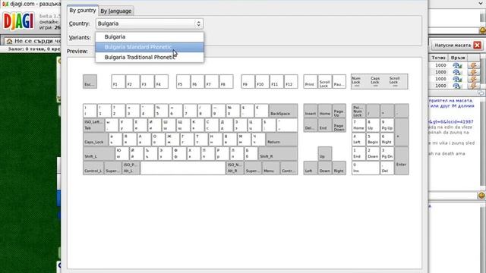
Task: Click the Return key in the preview
Action: click(282, 140)
